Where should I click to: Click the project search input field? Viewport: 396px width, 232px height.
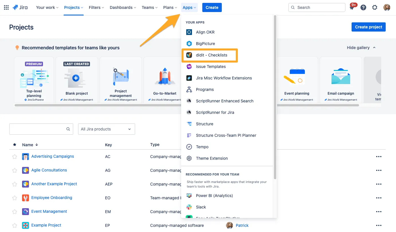click(41, 129)
